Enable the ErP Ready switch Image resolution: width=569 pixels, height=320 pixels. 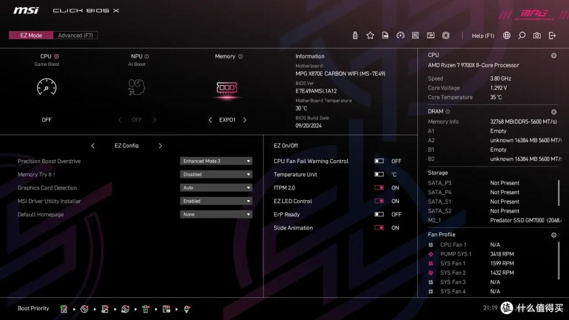click(379, 214)
